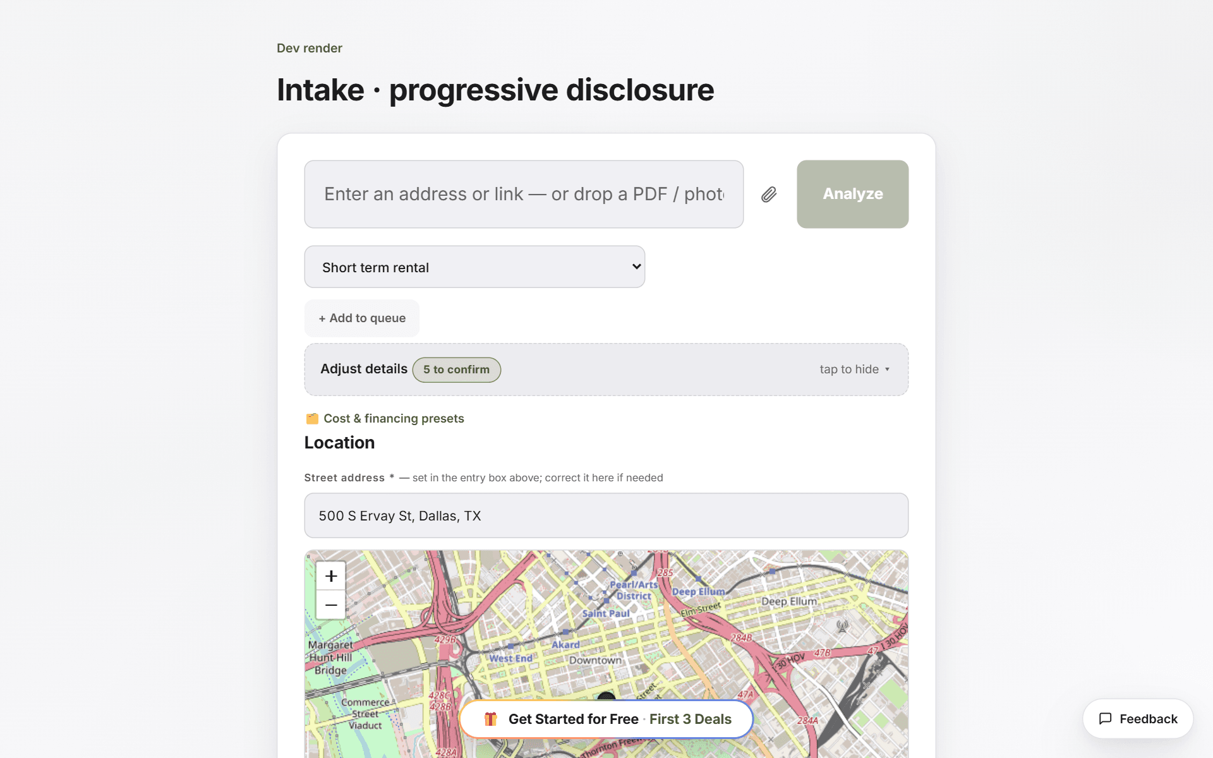This screenshot has width=1213, height=758.
Task: Zoom in on the map
Action: (x=331, y=576)
